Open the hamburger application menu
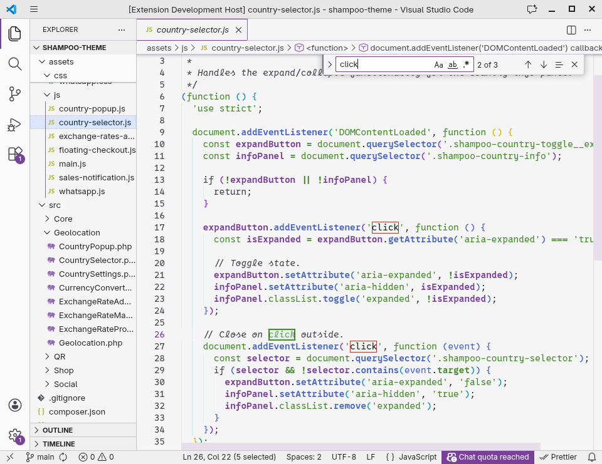The image size is (602, 464). 34,9
